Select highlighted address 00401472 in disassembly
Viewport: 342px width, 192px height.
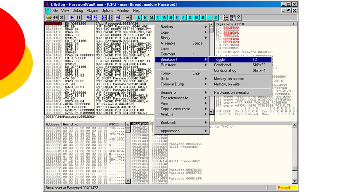[x=53, y=23]
